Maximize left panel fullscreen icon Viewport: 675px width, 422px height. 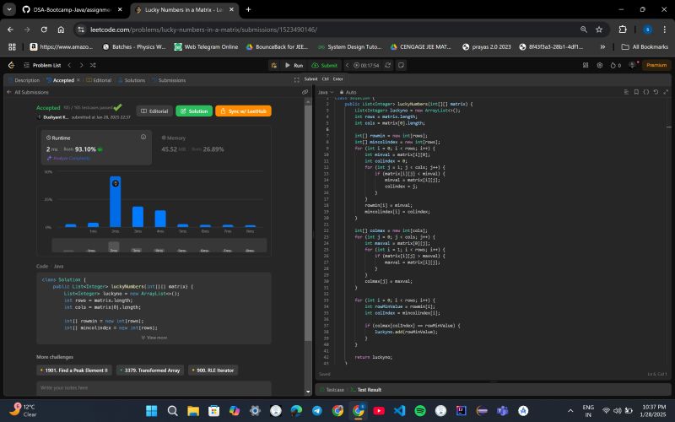pos(297,80)
